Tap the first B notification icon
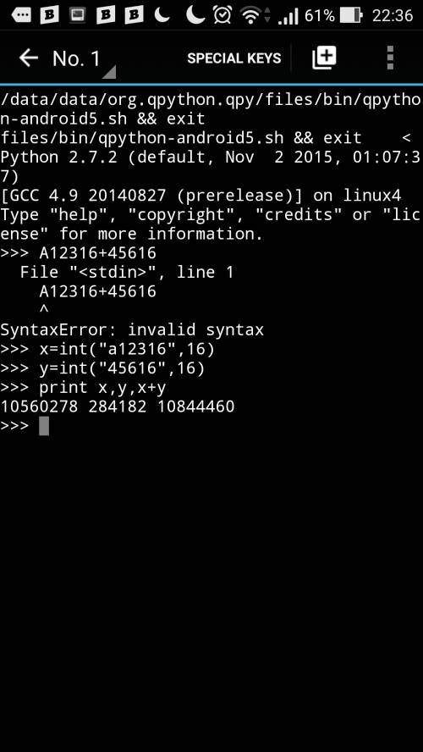 (x=49, y=15)
